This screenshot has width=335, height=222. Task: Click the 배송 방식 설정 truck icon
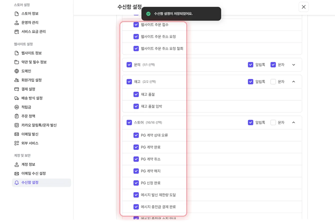(17, 98)
